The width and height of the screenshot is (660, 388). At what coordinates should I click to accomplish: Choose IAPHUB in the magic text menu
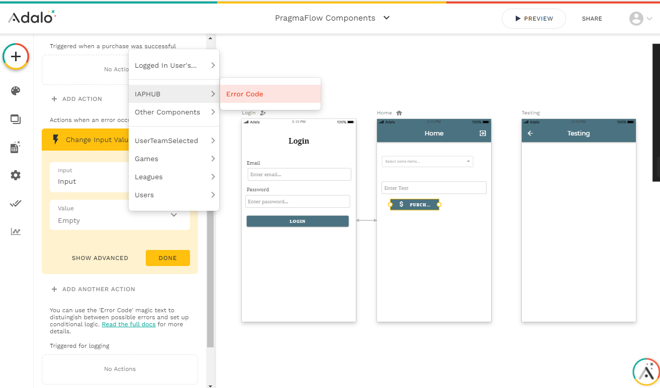[174, 94]
